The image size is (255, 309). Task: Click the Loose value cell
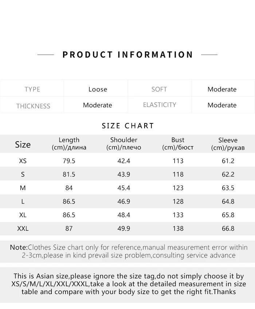pyautogui.click(x=98, y=90)
